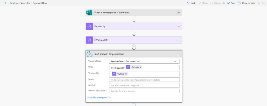Test the flow
This screenshot has height=106, width=267.
[x=262, y=3]
